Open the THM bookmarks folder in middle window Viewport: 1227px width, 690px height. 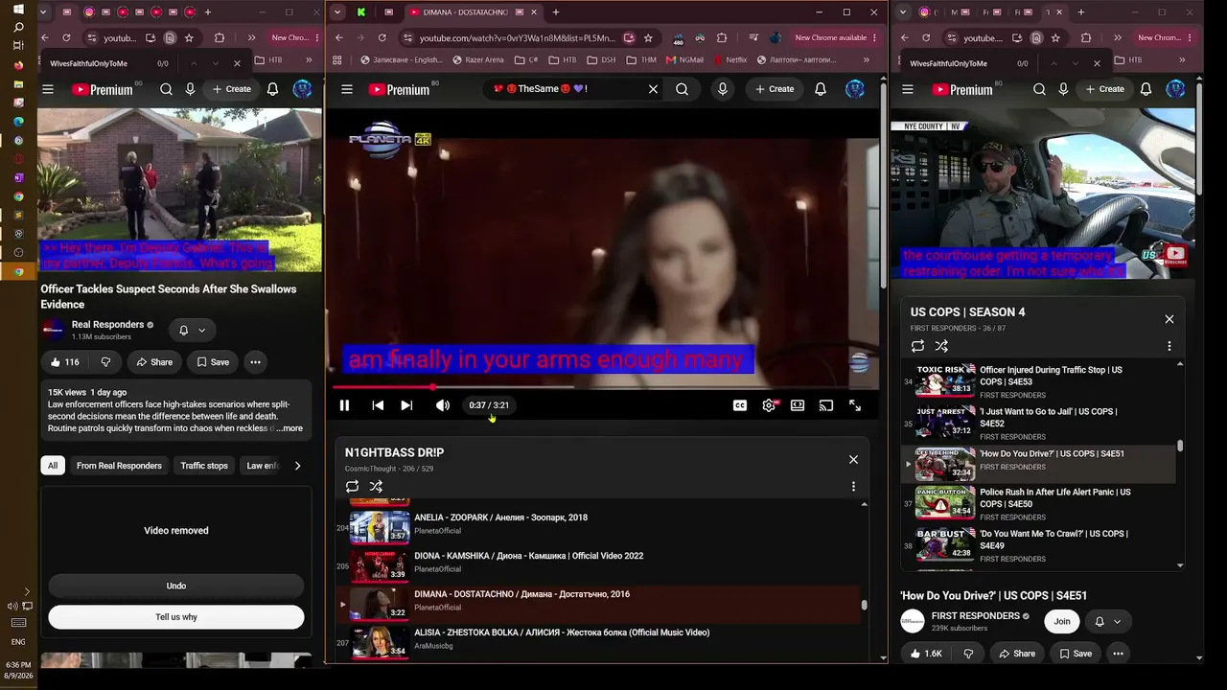coord(641,59)
